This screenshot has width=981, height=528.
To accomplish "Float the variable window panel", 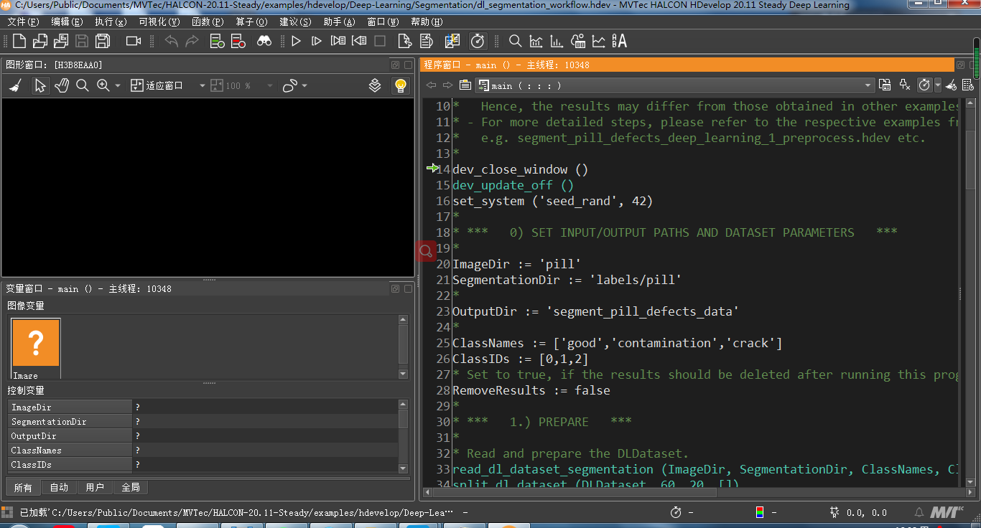I will pyautogui.click(x=396, y=288).
